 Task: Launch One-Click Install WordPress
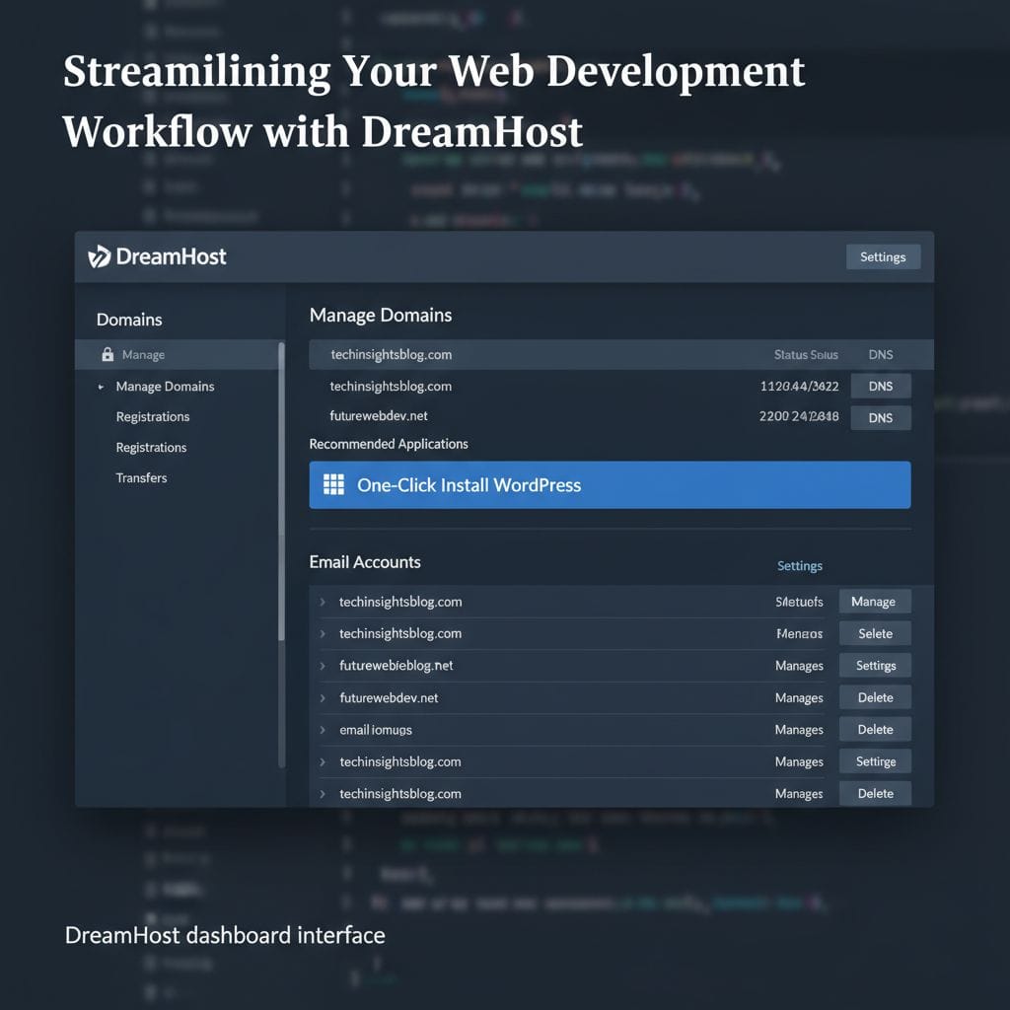click(610, 484)
